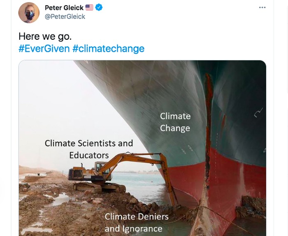Click the rusty bow ridge of ship

(x=209, y=123)
